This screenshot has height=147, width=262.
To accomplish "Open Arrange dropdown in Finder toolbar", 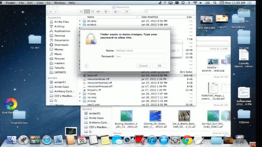I will tap(117, 11).
